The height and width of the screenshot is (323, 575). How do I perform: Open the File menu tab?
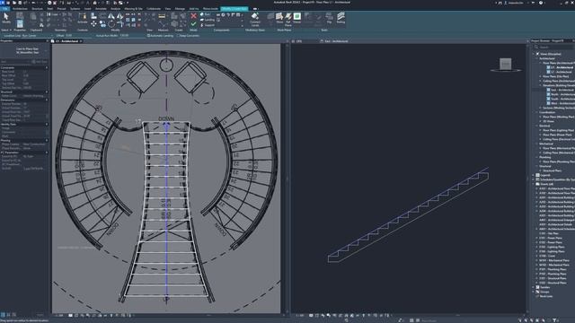(x=4, y=8)
